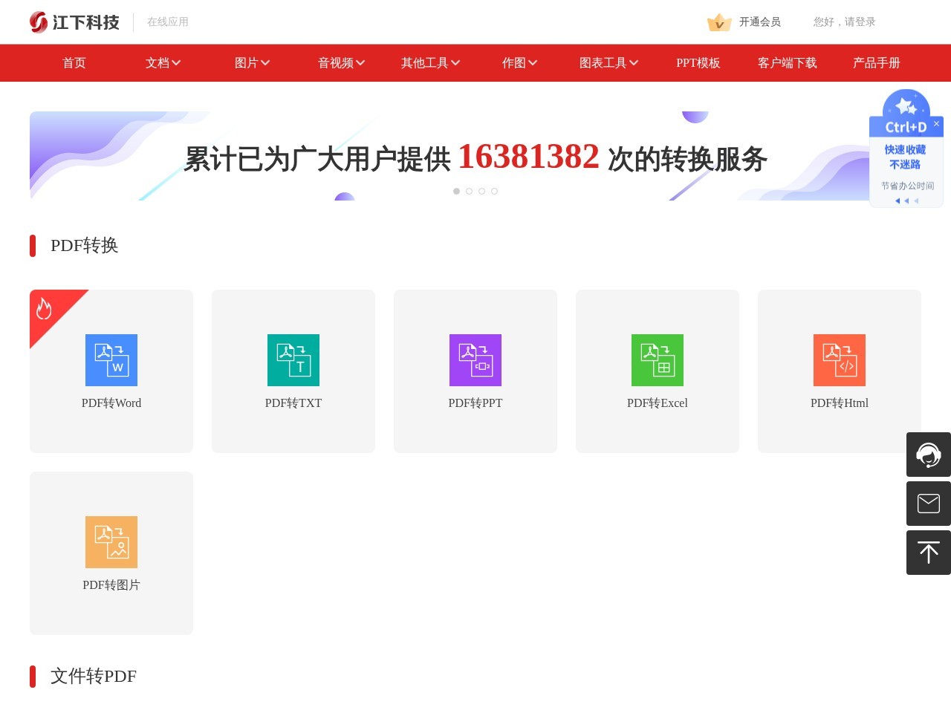Open the PDF转PPT converter icon
Viewport: 951px width, 713px height.
click(x=475, y=360)
